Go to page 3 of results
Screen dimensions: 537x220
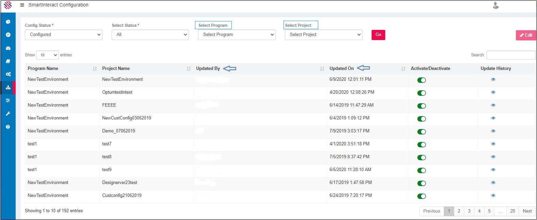(469, 211)
